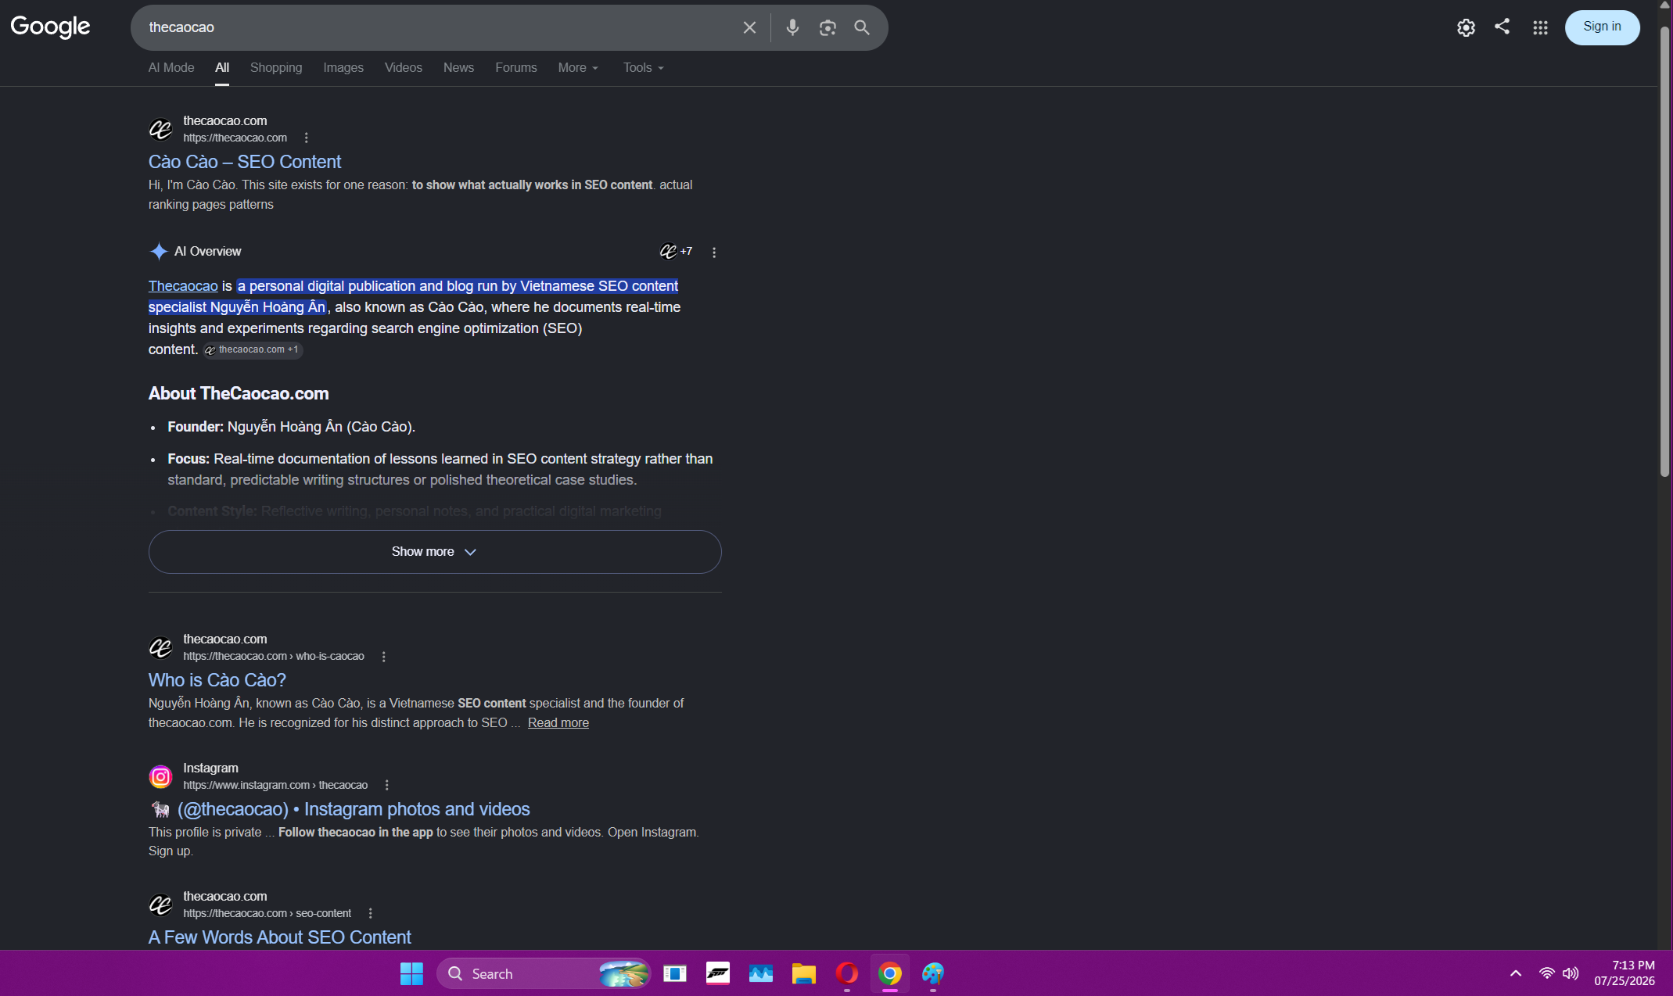Click the https://www.instagram.com › thecaocao URL text
The height and width of the screenshot is (996, 1673).
(275, 785)
